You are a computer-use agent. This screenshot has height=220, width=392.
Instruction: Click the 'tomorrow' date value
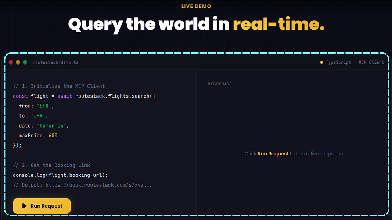(x=51, y=126)
